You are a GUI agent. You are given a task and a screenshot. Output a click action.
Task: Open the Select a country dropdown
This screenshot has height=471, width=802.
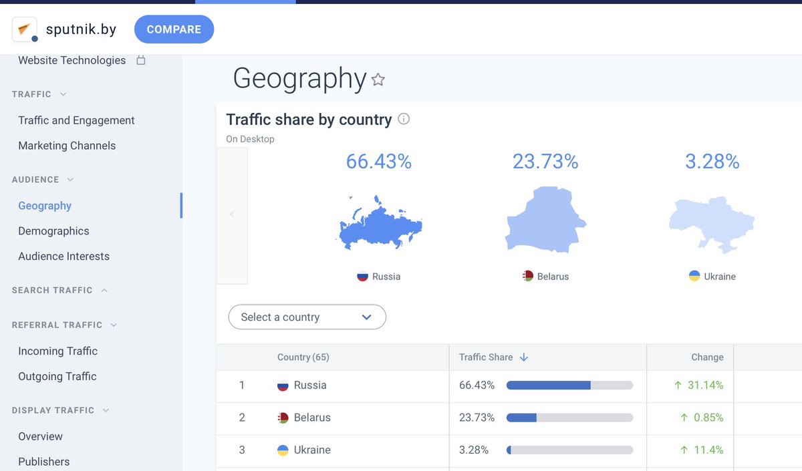(x=307, y=317)
